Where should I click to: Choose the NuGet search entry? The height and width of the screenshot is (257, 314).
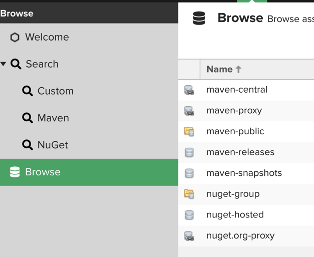coord(52,145)
